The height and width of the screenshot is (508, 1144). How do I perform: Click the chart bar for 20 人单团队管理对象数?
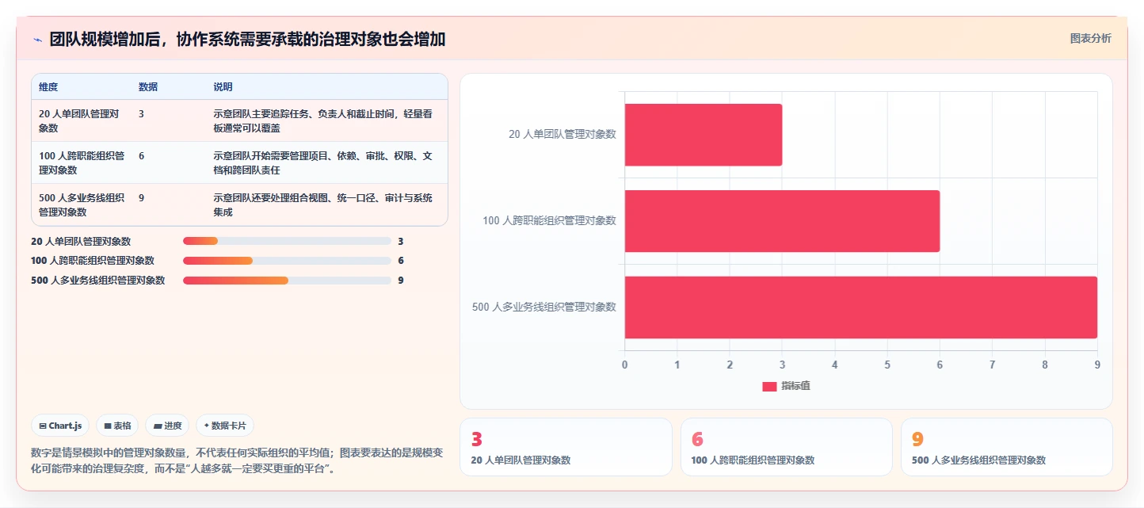click(x=704, y=135)
